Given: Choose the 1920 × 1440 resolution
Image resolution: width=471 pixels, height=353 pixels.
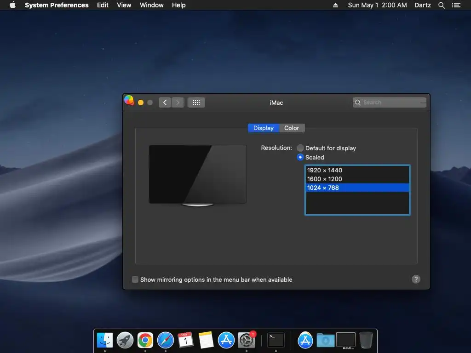Looking at the screenshot, I should pyautogui.click(x=357, y=170).
